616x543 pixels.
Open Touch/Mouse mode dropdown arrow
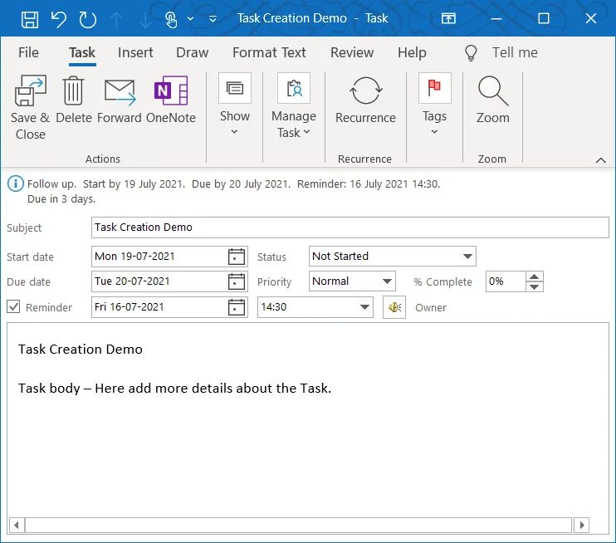click(191, 18)
